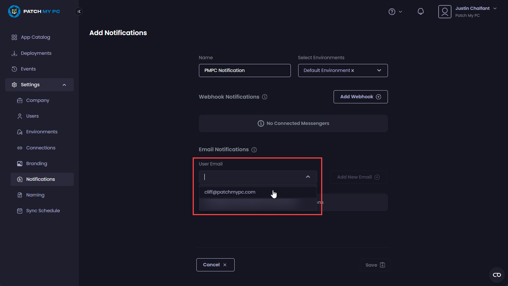Click the Cancel button
508x286 pixels.
(215, 265)
